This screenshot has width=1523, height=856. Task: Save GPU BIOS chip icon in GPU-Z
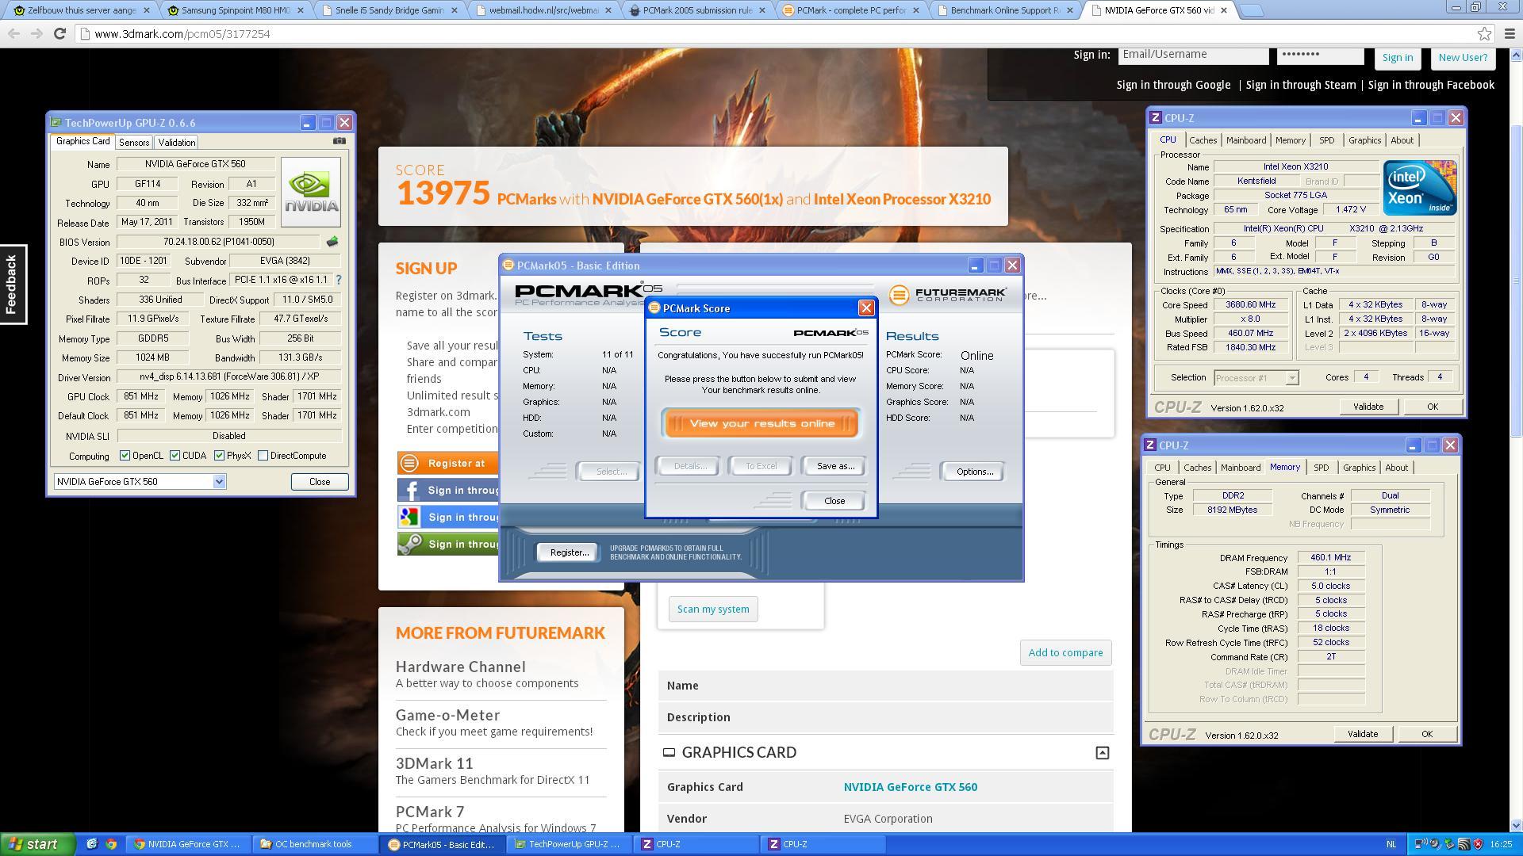pyautogui.click(x=332, y=242)
